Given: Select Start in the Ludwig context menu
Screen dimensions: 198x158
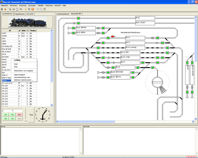Looking at the screenshot, I should tap(16, 64).
